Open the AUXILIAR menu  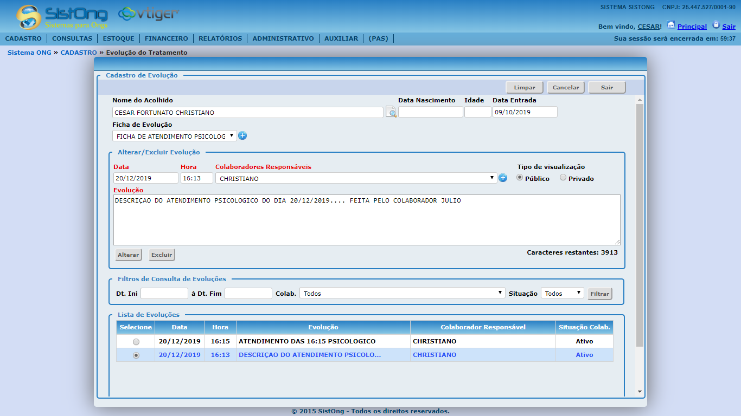[341, 38]
